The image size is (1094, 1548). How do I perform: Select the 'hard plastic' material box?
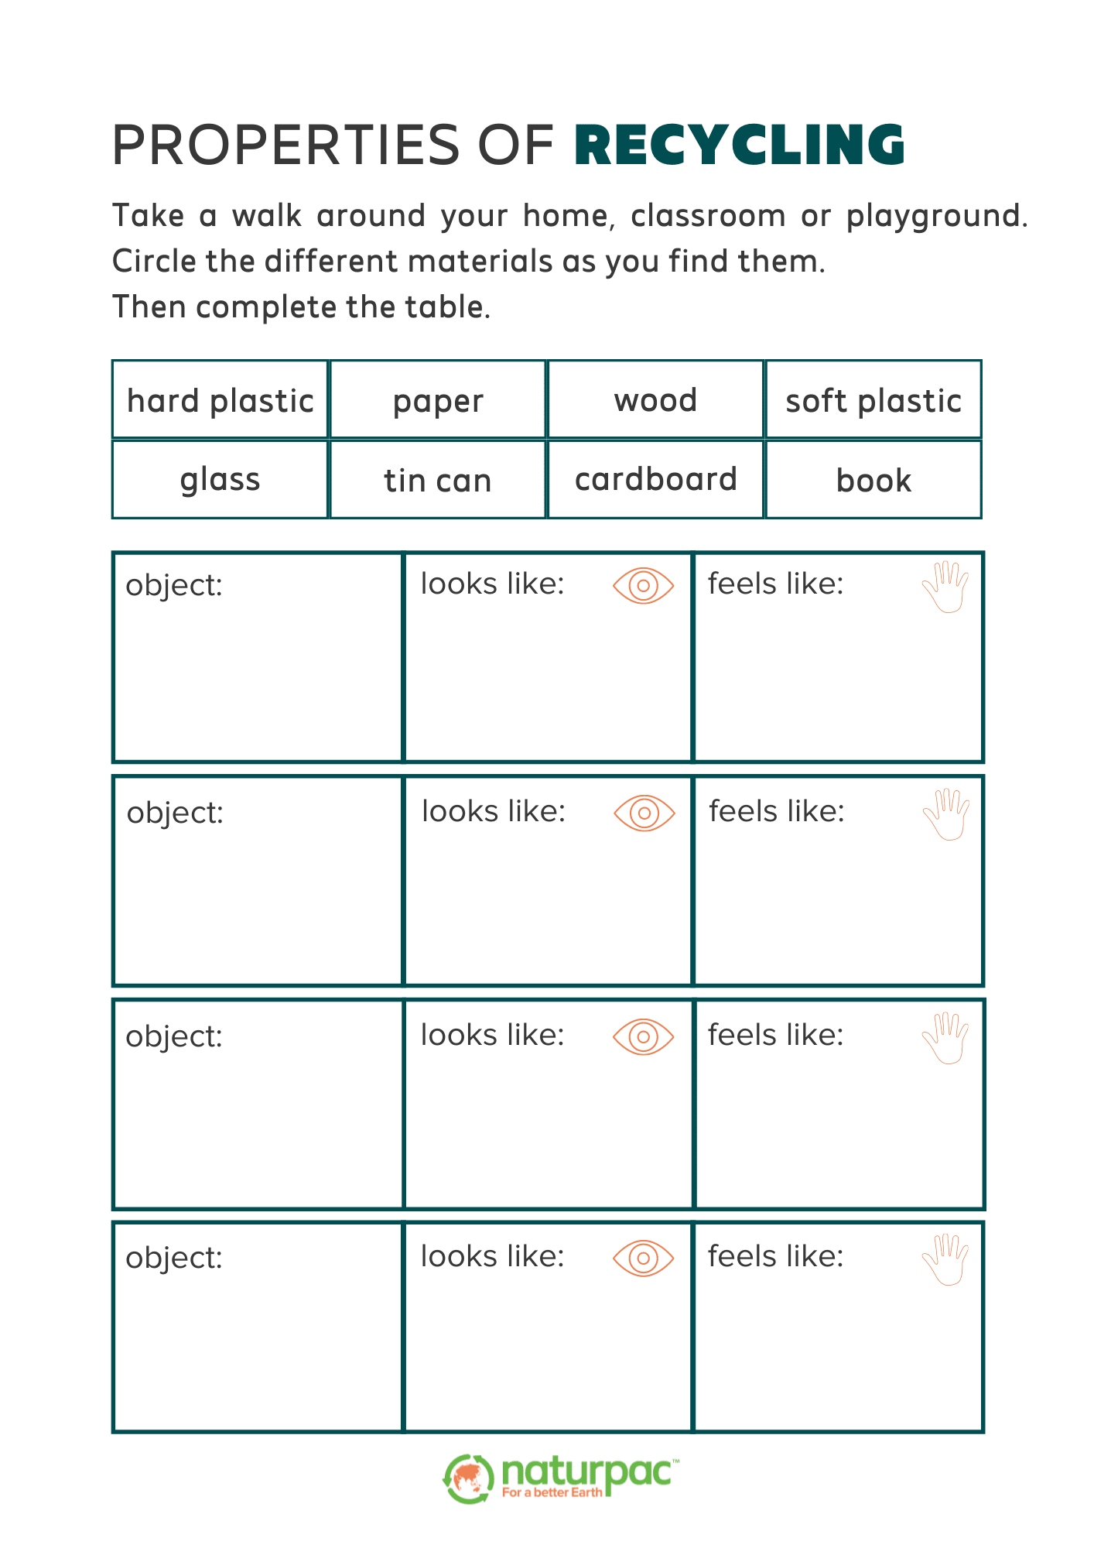click(221, 400)
